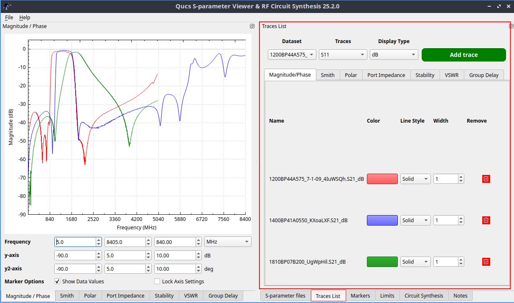
Task: Click the y-axis minimum value field
Action: click(x=75, y=255)
